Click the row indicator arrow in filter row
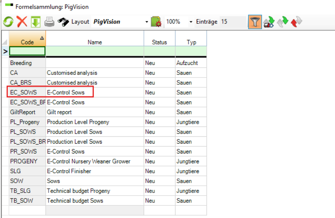Viewport: 335px width, 218px height. pos(5,51)
